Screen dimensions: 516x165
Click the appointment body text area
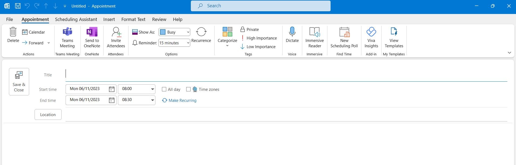point(258,144)
